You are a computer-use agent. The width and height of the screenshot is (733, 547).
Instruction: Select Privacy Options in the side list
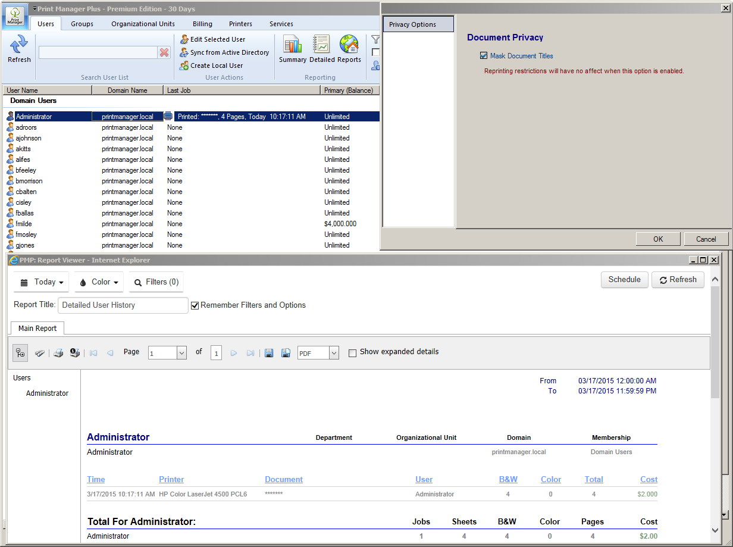(x=418, y=24)
